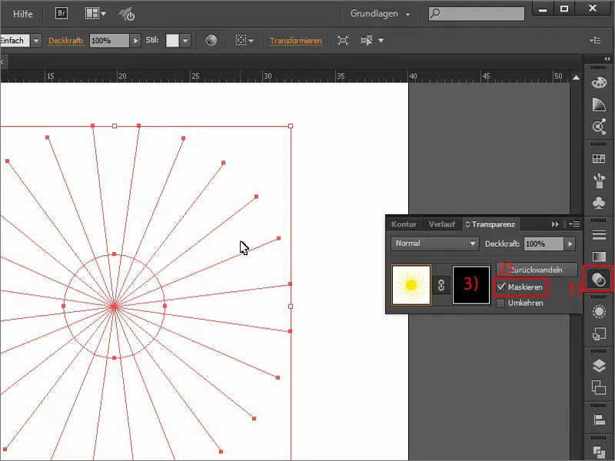Image resolution: width=615 pixels, height=461 pixels.
Task: Click the select similar objects icon
Action: [367, 41]
